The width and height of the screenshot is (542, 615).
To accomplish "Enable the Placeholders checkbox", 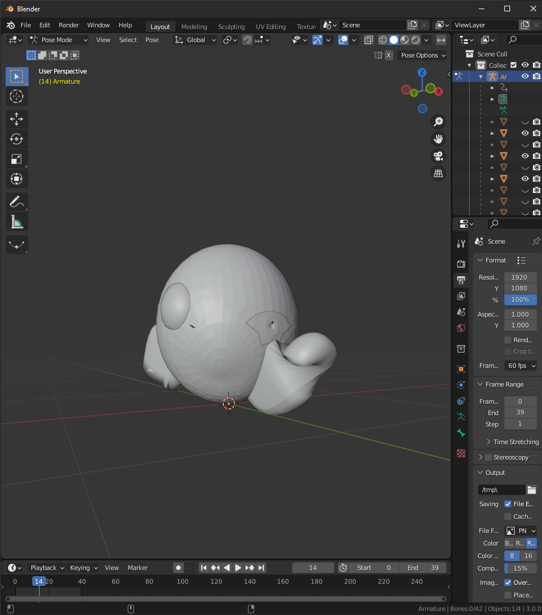I will coord(508,595).
